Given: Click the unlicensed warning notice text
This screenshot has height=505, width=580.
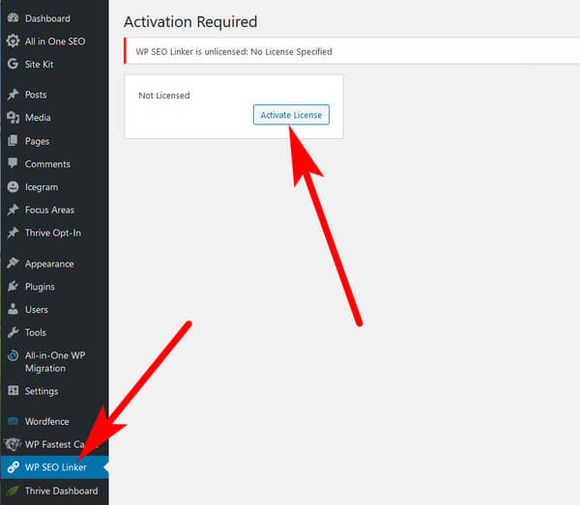Looking at the screenshot, I should coord(234,52).
